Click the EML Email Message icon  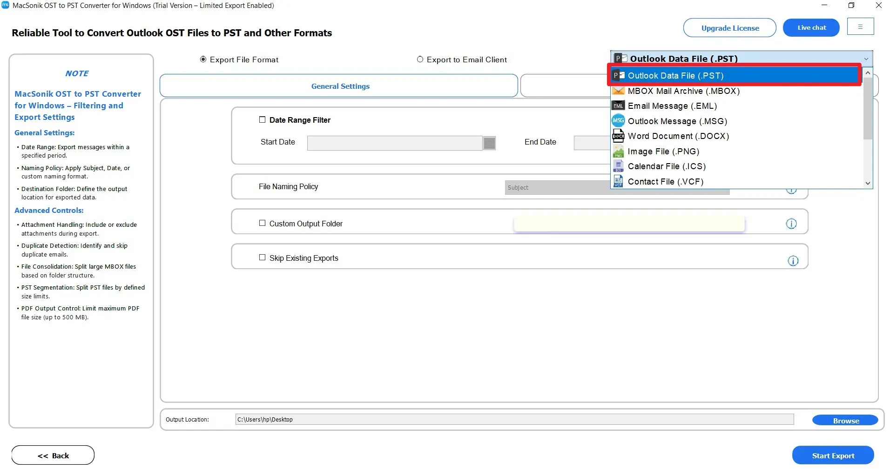618,106
